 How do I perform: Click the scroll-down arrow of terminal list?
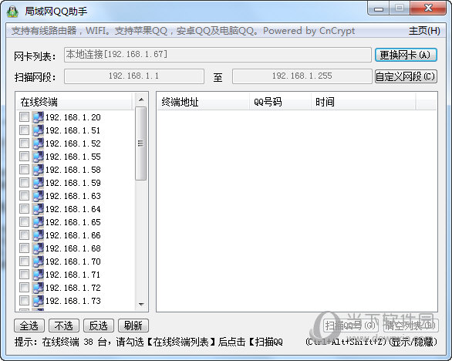141,304
